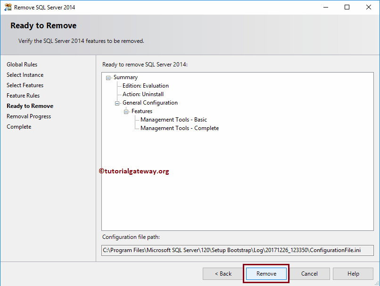Minimize the Remove SQL Server window
This screenshot has width=380, height=286.
[326, 7]
